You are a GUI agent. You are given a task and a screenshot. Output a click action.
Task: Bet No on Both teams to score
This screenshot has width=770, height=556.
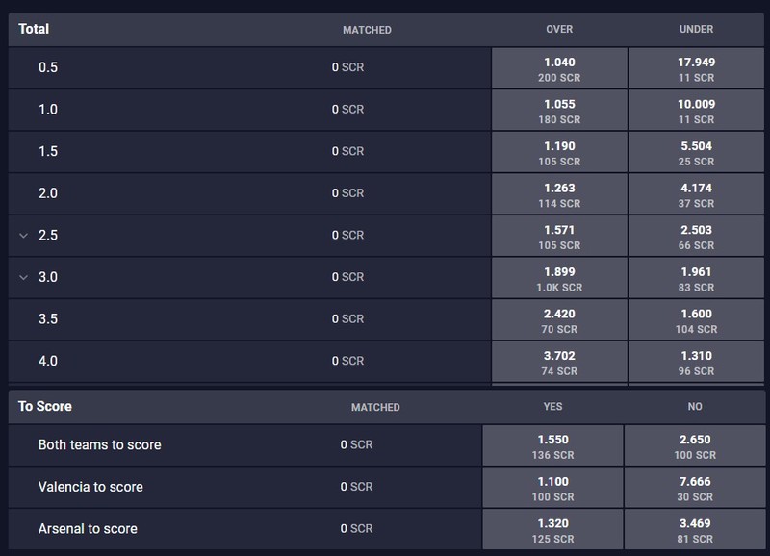(x=695, y=445)
